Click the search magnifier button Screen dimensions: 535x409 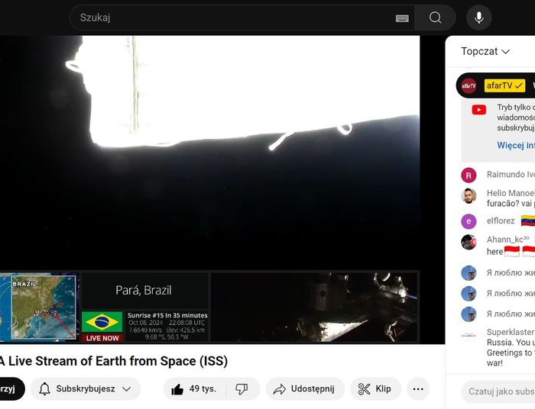[x=435, y=18]
